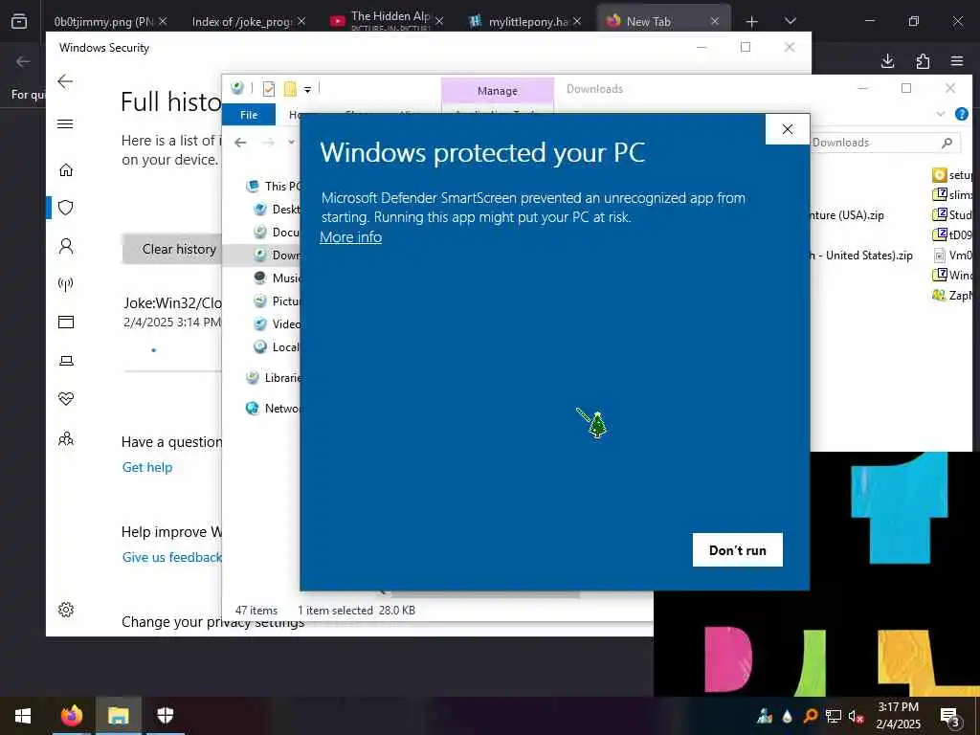Click Properties icon in Explorer quick access toolbar
The image size is (980, 735).
269,89
